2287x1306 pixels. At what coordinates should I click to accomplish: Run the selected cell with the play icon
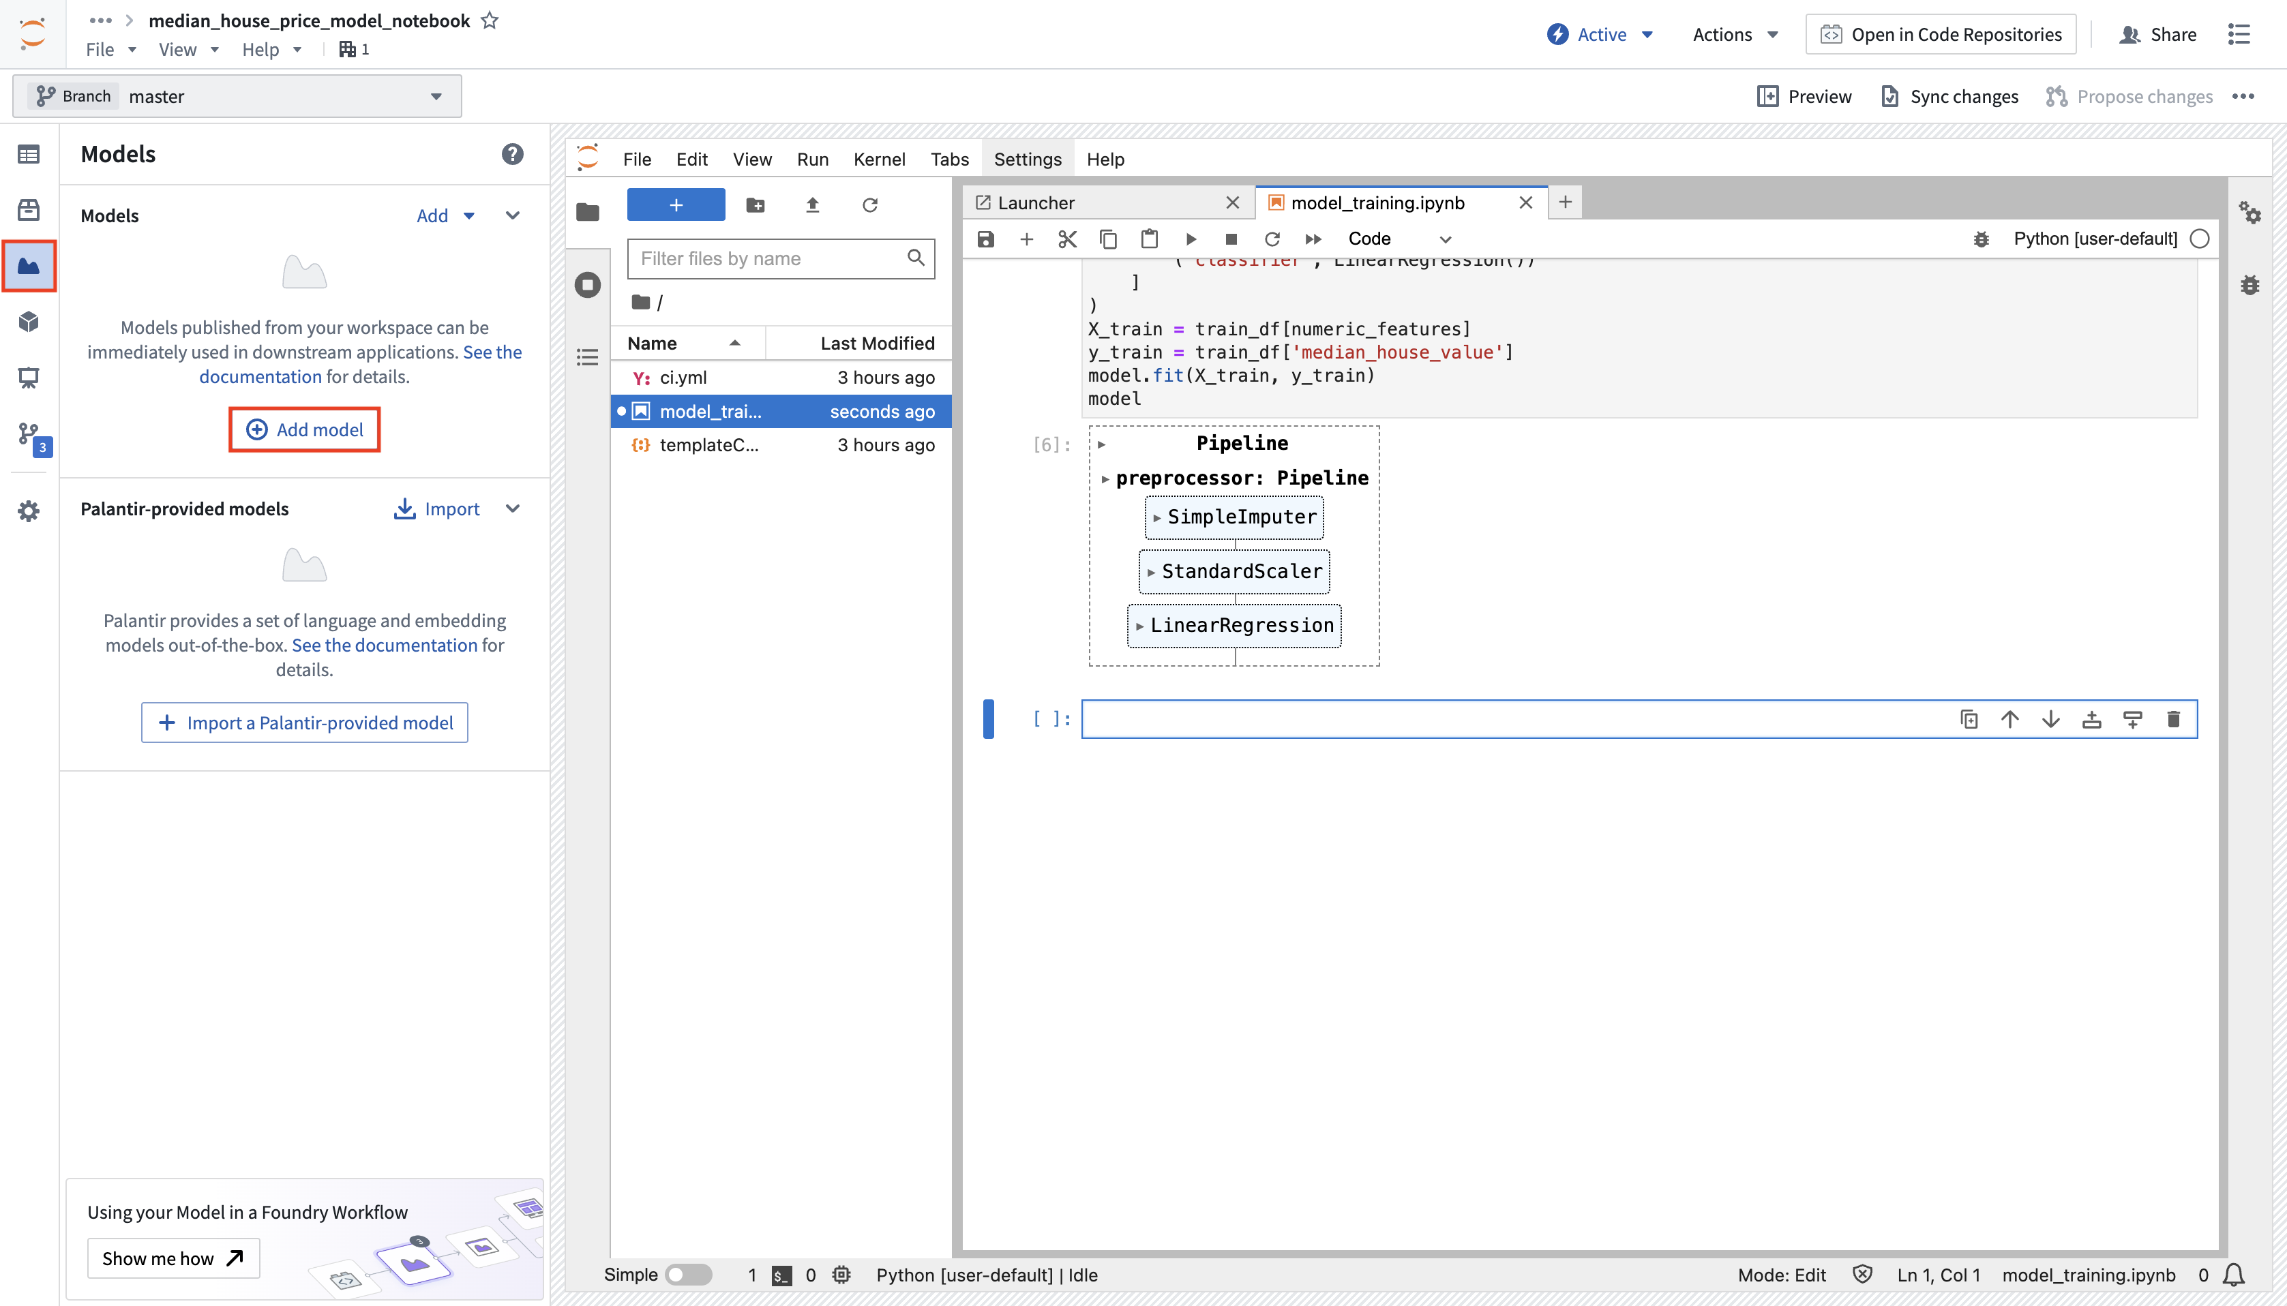point(1191,239)
